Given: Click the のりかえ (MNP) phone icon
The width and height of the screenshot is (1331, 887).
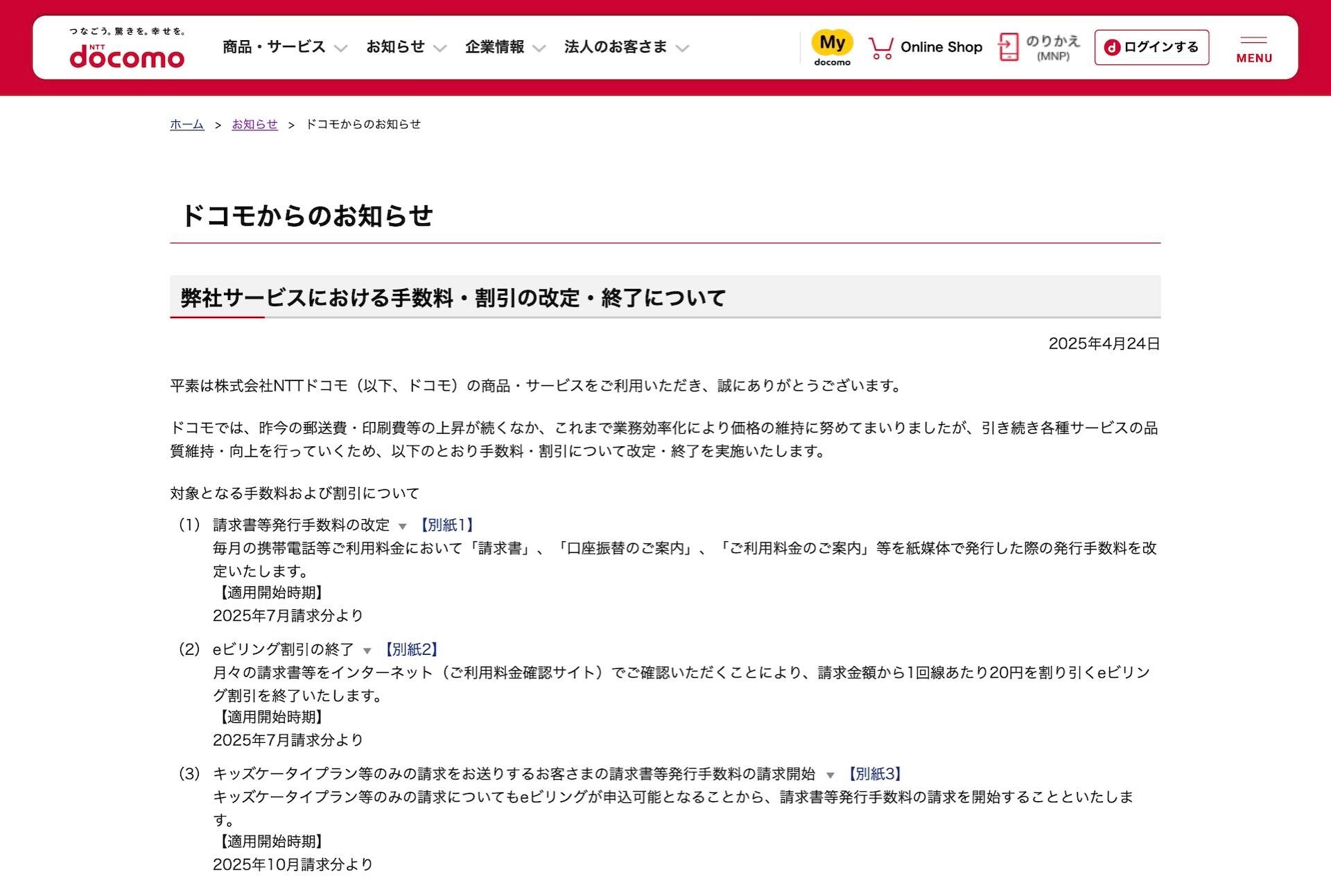Looking at the screenshot, I should pos(1009,47).
